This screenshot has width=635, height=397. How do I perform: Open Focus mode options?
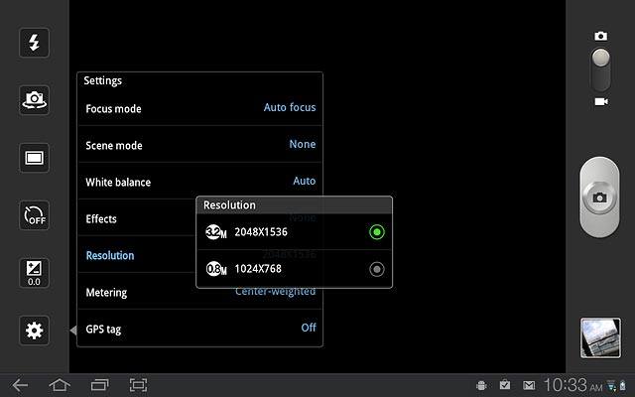(199, 108)
